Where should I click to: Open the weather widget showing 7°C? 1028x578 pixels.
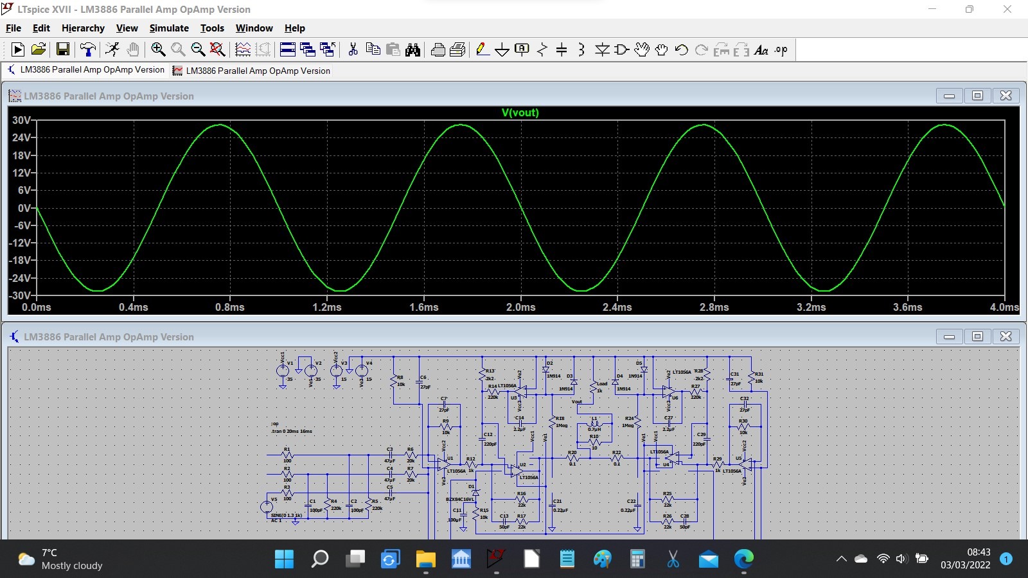(60, 559)
